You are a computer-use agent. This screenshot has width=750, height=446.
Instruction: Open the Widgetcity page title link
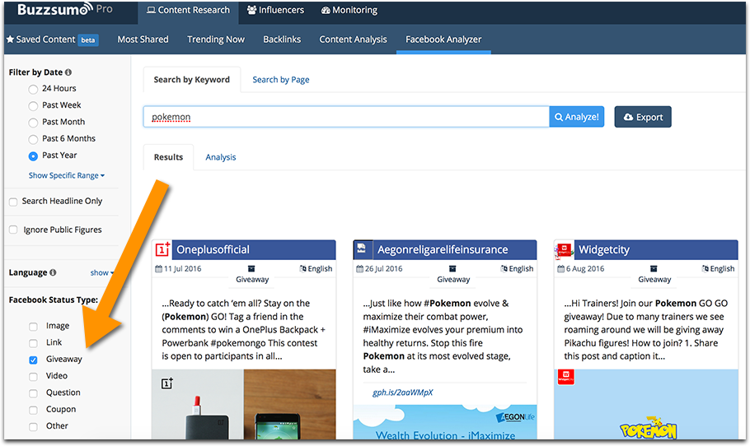click(x=604, y=249)
